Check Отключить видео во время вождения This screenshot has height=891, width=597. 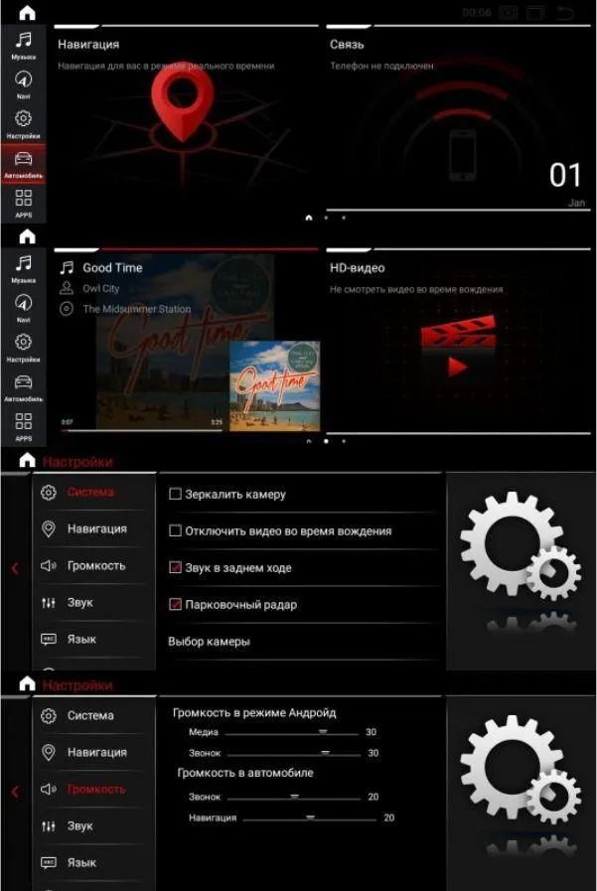(x=176, y=530)
